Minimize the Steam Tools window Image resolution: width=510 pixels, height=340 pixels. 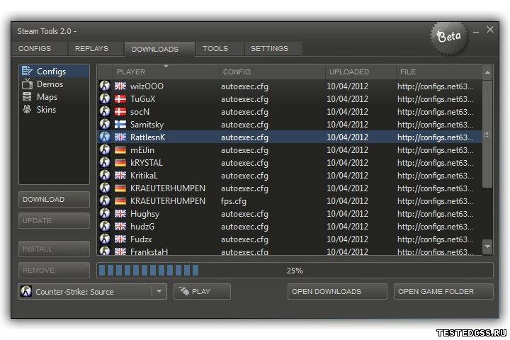point(476,32)
